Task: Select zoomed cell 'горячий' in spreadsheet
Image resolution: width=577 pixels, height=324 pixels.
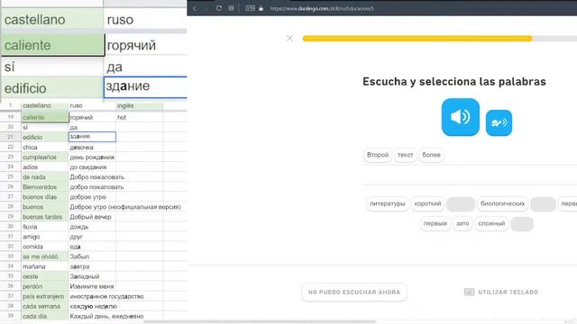Action: 146,45
